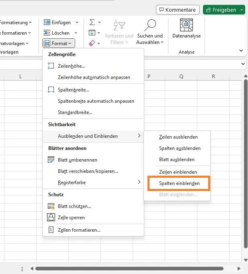This screenshot has height=274, width=248.
Task: Click the AutoSum sigma icon
Action: pos(92,22)
